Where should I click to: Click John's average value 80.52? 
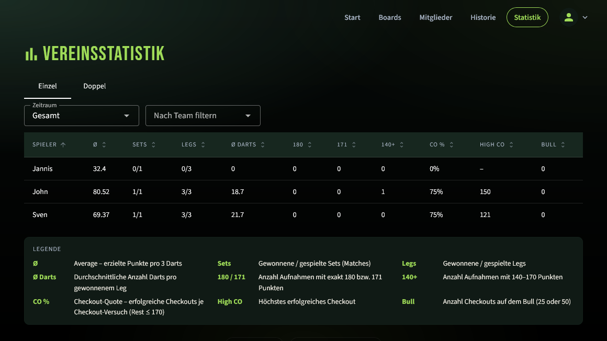(101, 191)
